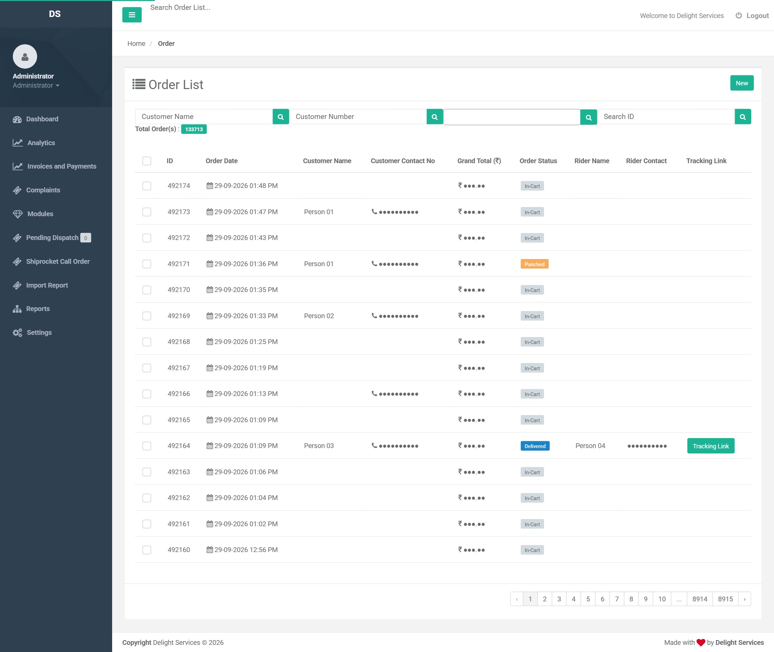Click the Import Report ticket icon
This screenshot has height=652, width=774.
(17, 285)
